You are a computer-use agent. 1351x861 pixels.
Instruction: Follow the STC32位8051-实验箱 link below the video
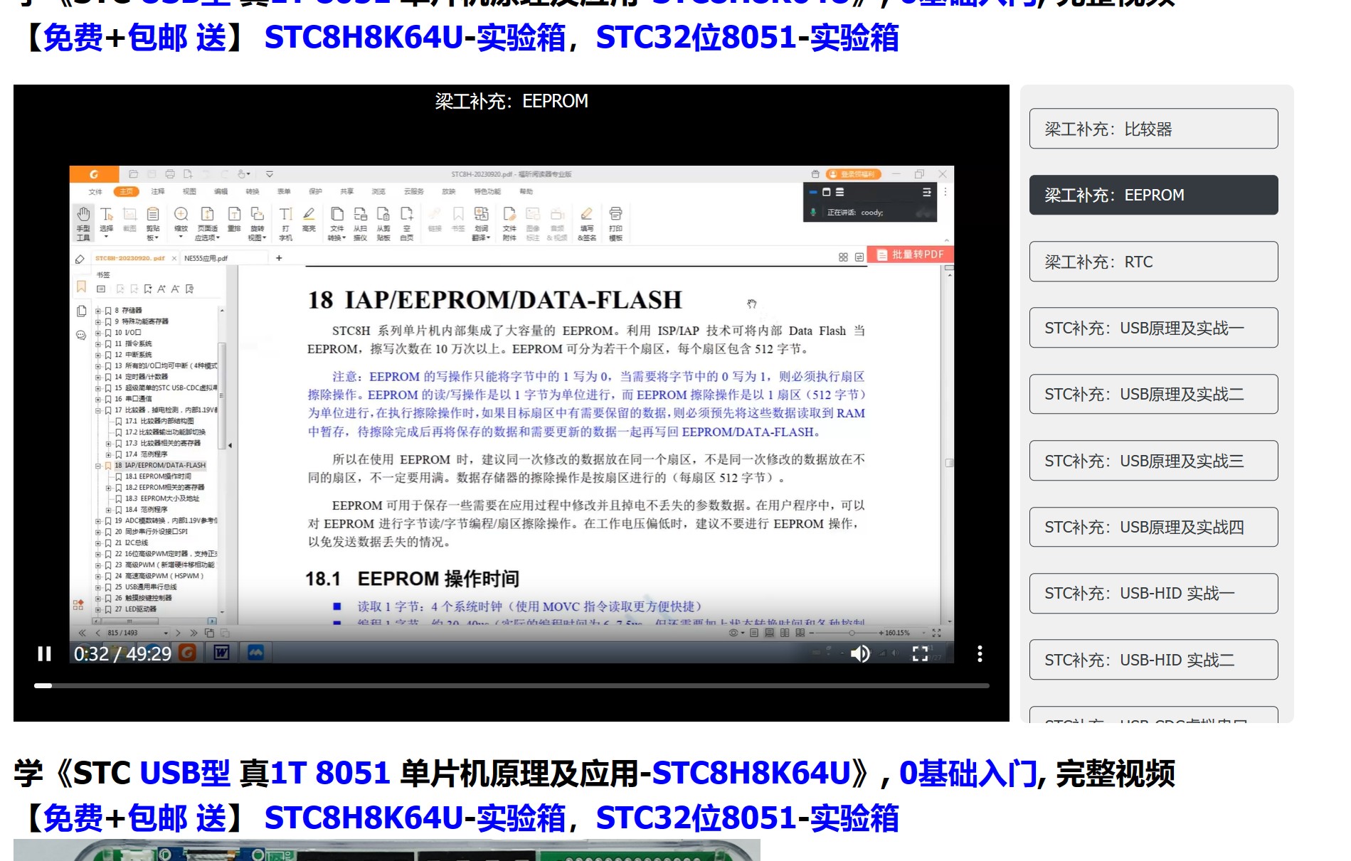pyautogui.click(x=747, y=818)
